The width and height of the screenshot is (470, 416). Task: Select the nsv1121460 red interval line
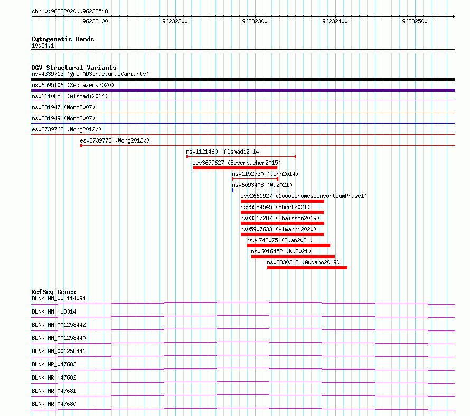point(241,157)
